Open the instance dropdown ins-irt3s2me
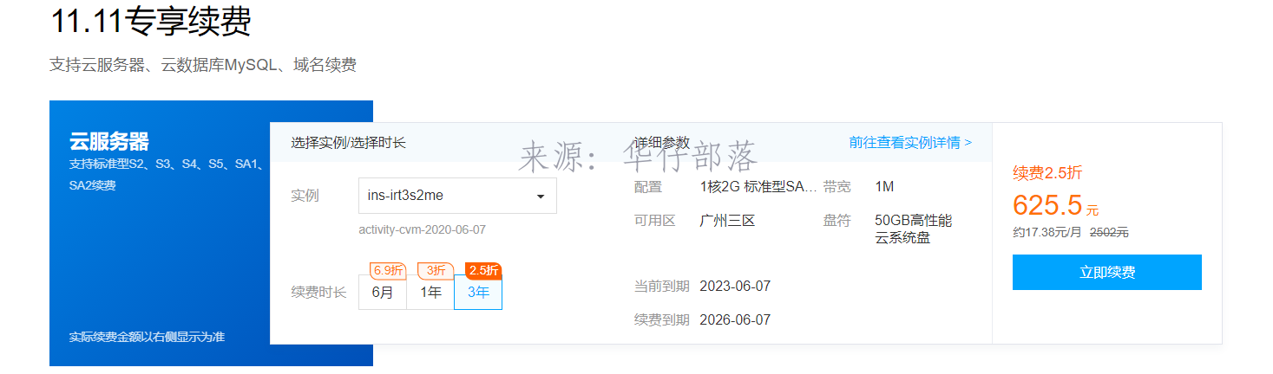The image size is (1273, 374). (x=457, y=196)
